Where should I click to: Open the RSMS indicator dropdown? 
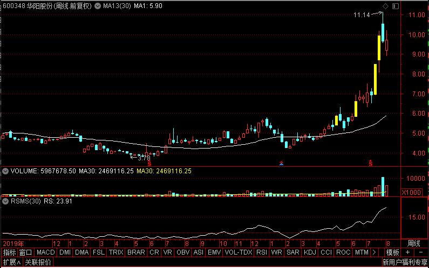(x=5, y=202)
